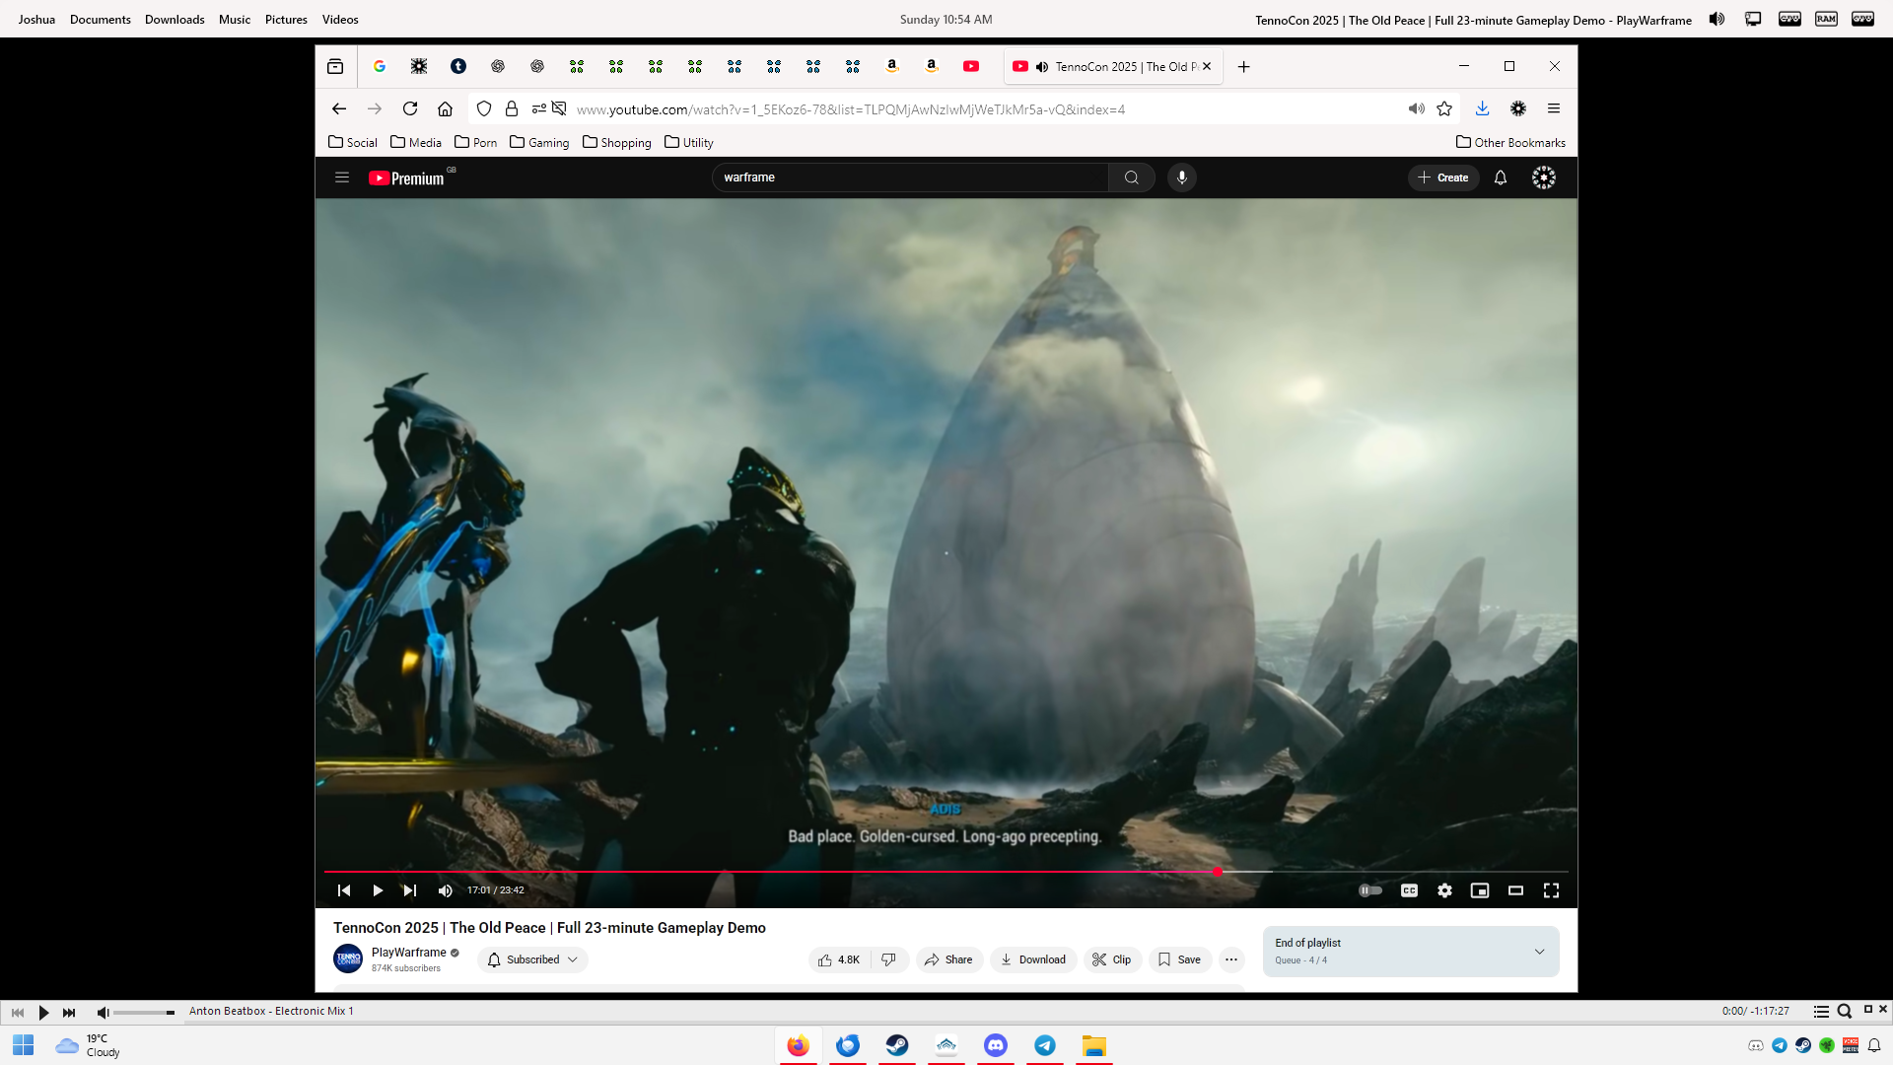This screenshot has width=1893, height=1065.
Task: Play the paused video
Action: click(x=378, y=890)
